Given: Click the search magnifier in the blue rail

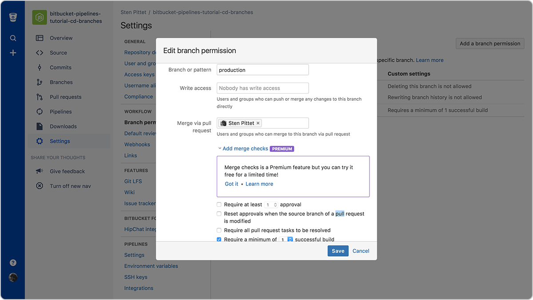Looking at the screenshot, I should pyautogui.click(x=13, y=38).
